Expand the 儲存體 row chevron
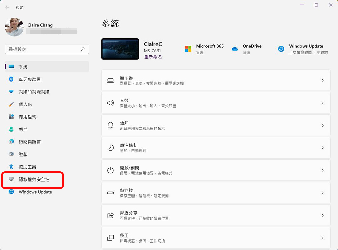This screenshot has height=250, width=338. pos(322,193)
